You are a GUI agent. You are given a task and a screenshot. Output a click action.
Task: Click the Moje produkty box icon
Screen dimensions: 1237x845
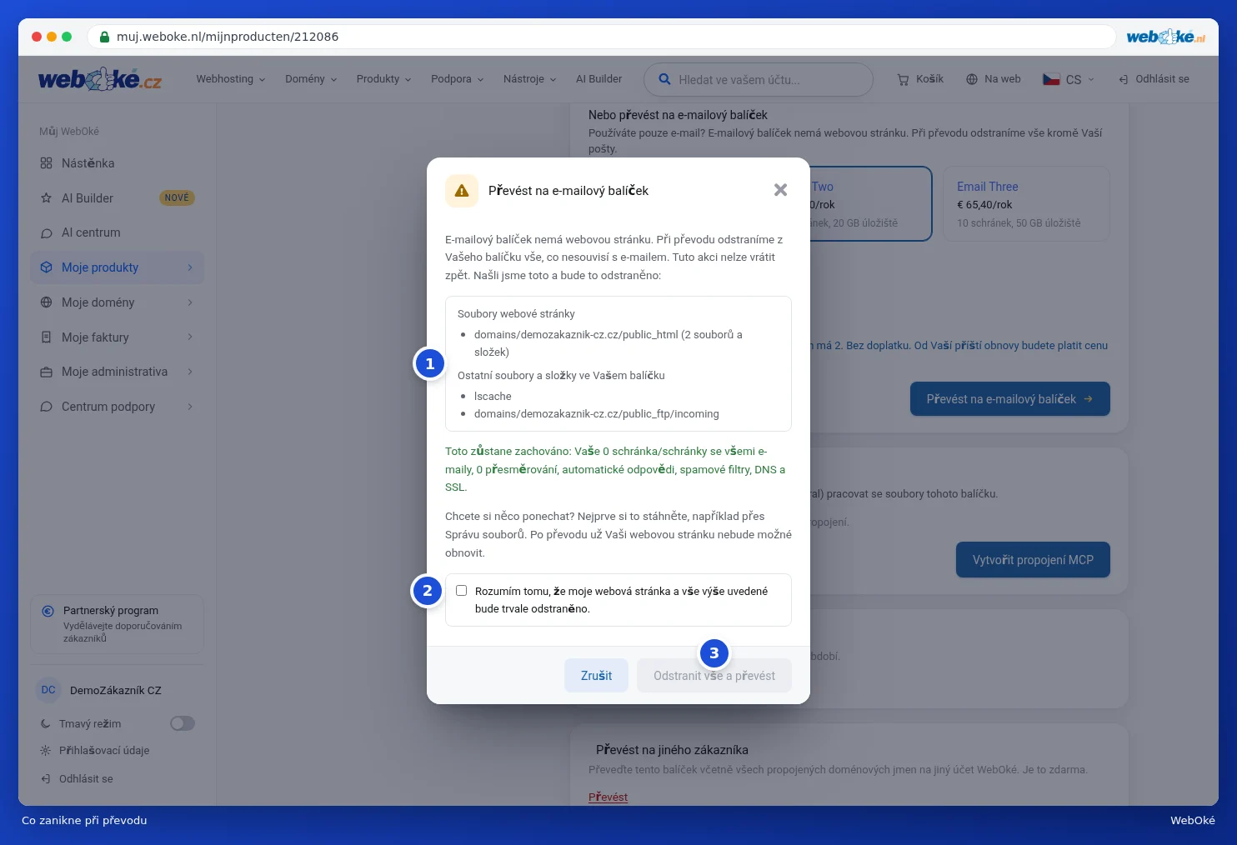coord(46,267)
